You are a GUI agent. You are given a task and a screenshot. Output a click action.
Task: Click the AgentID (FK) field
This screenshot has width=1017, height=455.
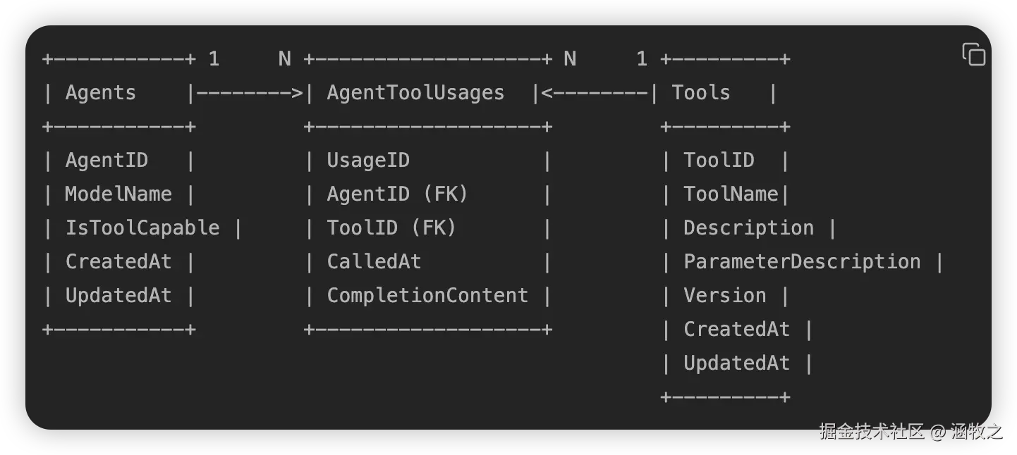tap(397, 194)
